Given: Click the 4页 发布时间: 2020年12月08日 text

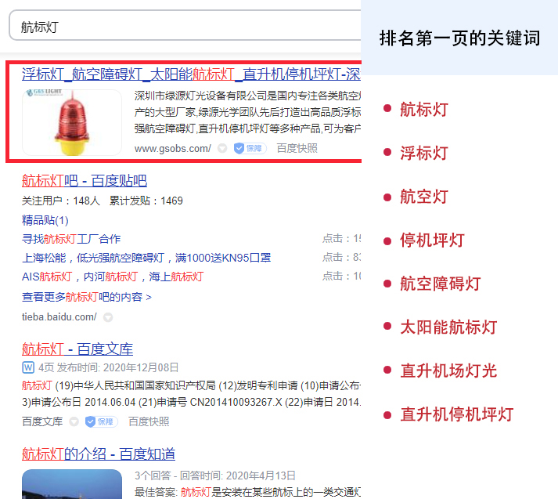Looking at the screenshot, I should (x=108, y=367).
